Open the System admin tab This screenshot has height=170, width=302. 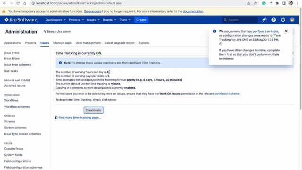coord(143,43)
